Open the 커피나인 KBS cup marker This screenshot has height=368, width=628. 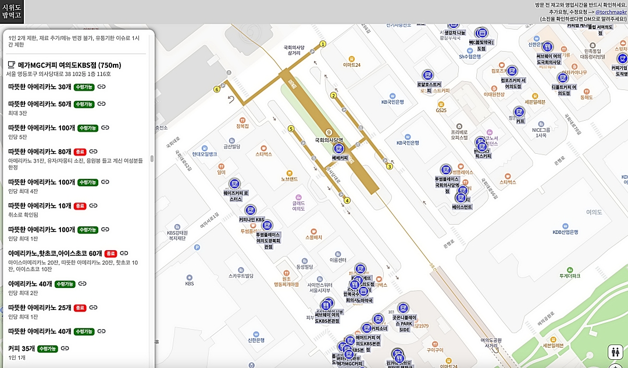(x=250, y=210)
